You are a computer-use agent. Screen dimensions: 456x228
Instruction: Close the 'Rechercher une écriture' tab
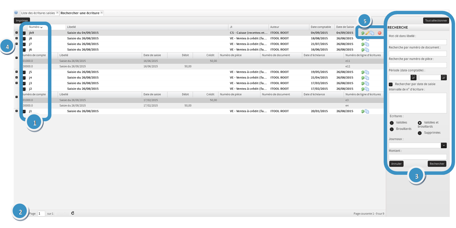click(102, 13)
